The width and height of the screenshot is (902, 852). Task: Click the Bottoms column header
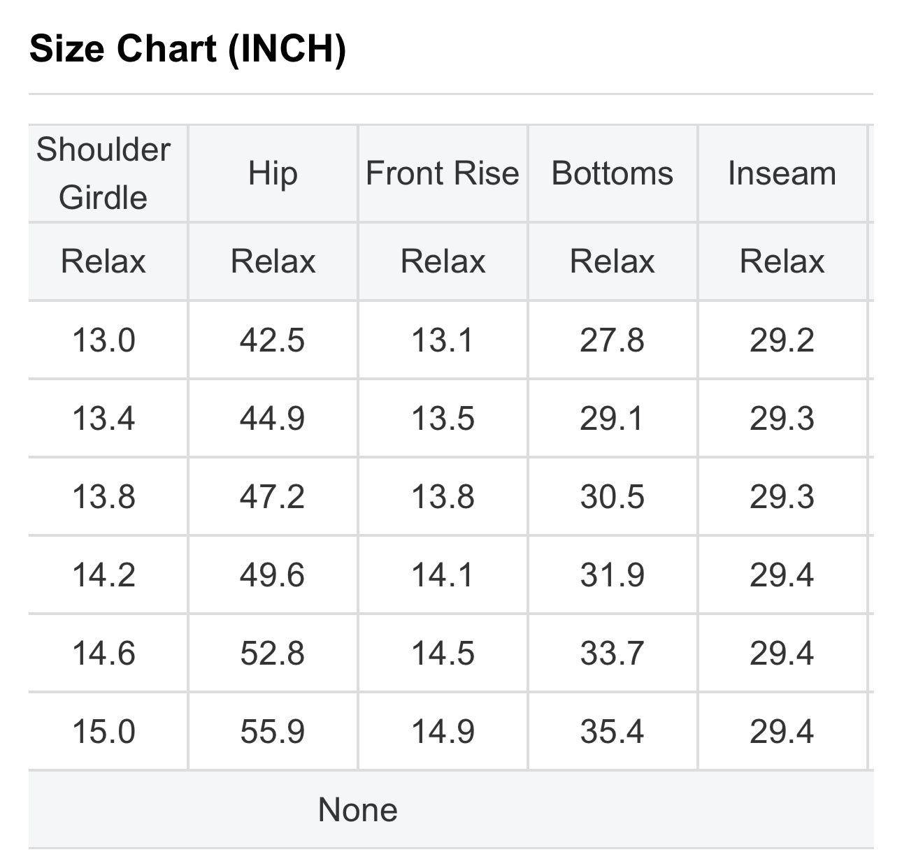(613, 173)
